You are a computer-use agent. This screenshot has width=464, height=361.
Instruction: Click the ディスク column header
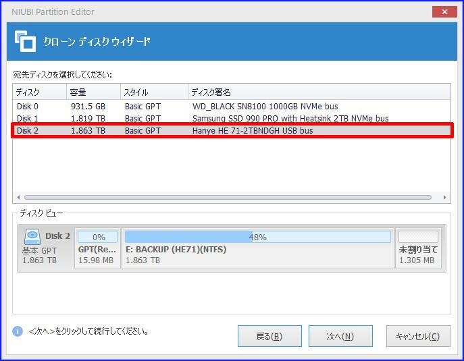(x=40, y=92)
